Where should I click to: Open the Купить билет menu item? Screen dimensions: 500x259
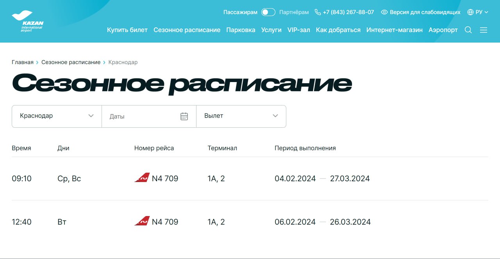(x=127, y=30)
